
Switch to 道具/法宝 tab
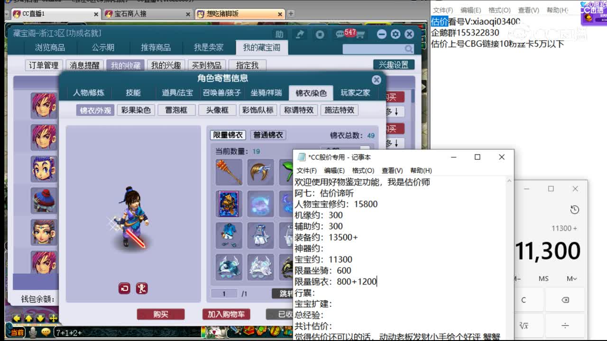177,93
